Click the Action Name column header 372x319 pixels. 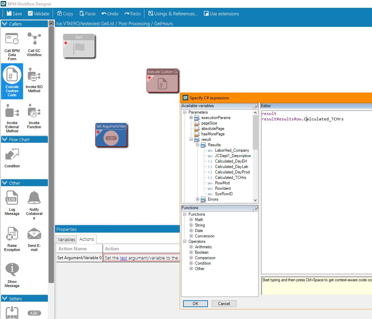79,249
